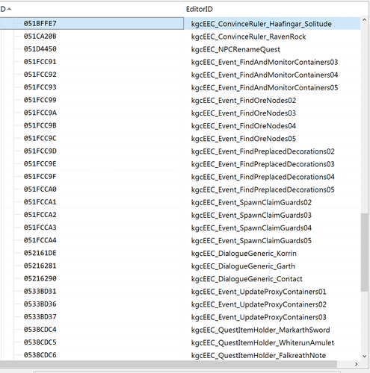Select row 0533BD31
The height and width of the screenshot is (373, 370).
[x=40, y=291]
